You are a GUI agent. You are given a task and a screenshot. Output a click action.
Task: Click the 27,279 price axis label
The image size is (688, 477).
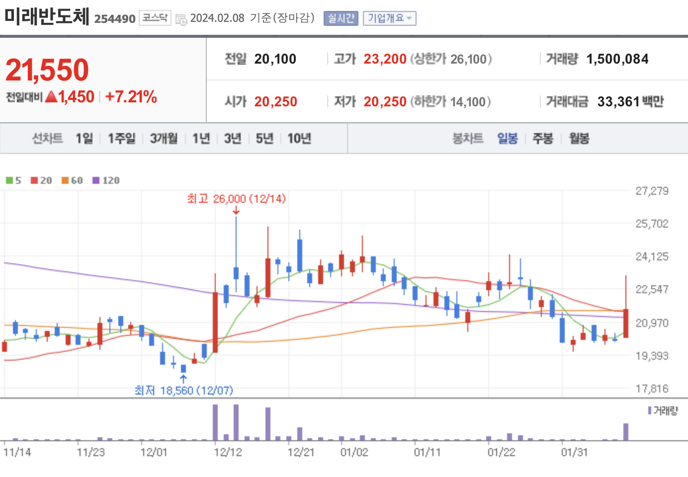click(652, 191)
